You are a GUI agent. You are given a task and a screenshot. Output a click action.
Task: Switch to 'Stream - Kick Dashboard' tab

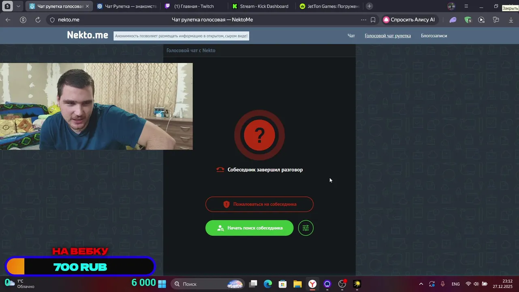(x=262, y=6)
